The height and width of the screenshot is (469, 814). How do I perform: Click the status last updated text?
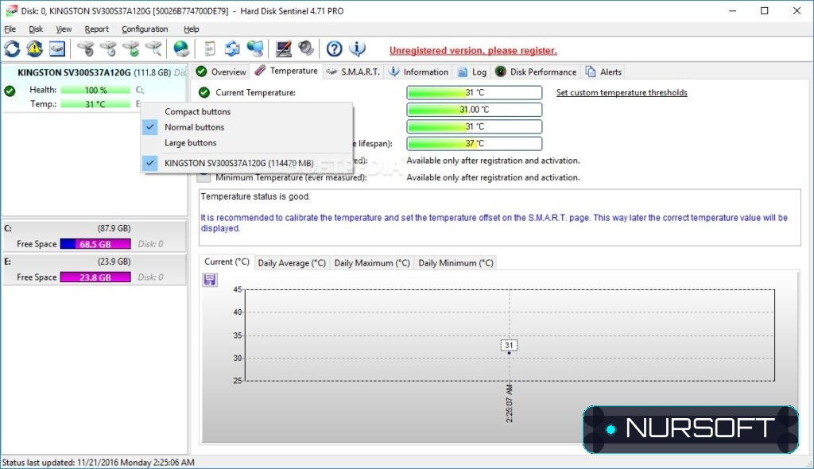pos(98,463)
